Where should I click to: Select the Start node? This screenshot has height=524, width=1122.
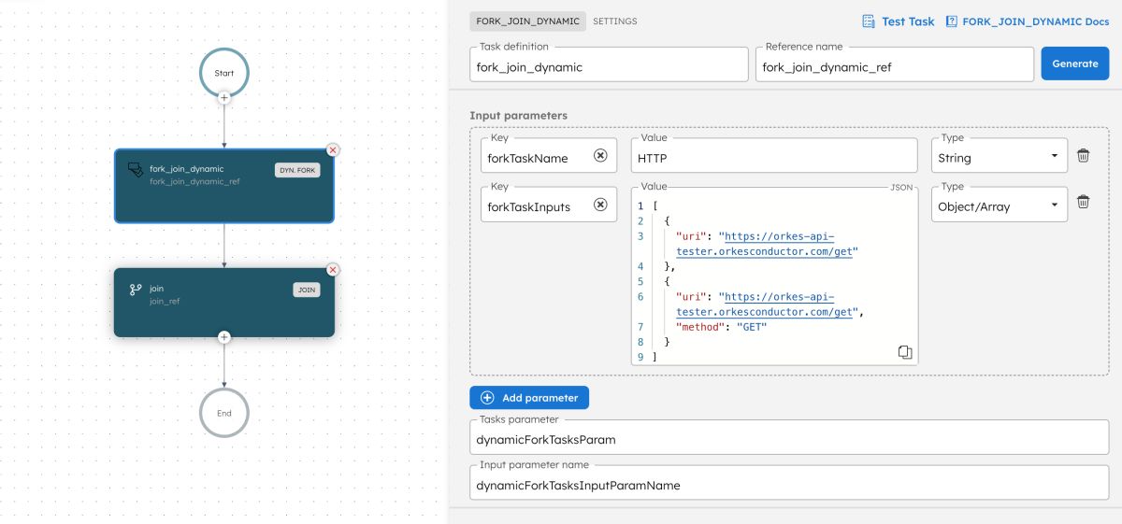coord(224,72)
